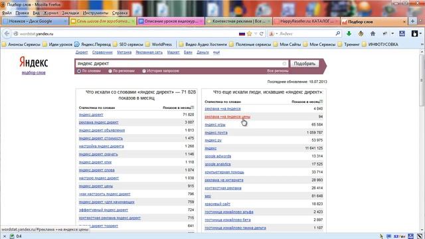
Task: Click the sort icon beside right 'Показов в месяц'
Action: [321, 102]
